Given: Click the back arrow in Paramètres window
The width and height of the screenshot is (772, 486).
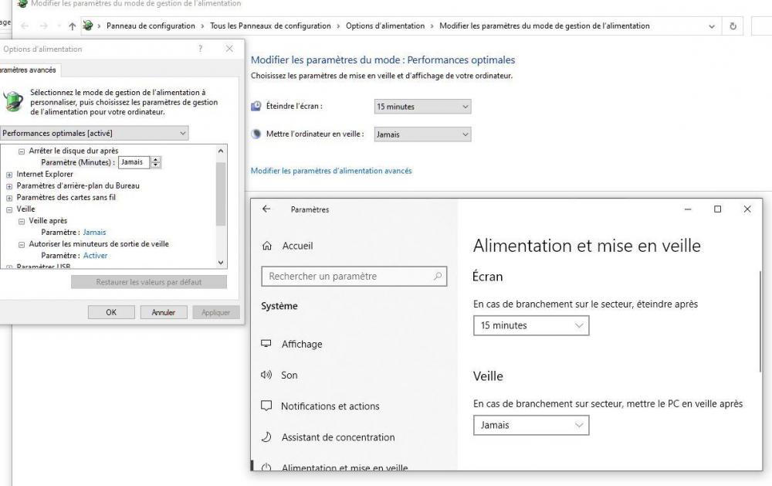Looking at the screenshot, I should (x=266, y=209).
